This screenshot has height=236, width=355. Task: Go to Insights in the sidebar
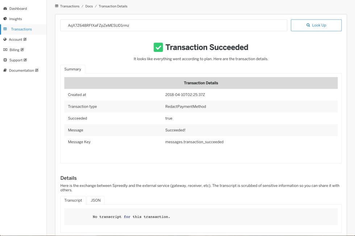point(16,19)
